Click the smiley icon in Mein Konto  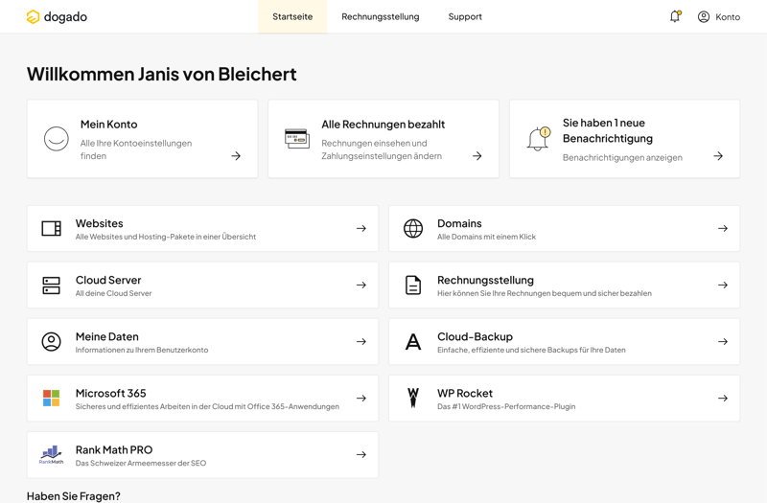point(57,139)
